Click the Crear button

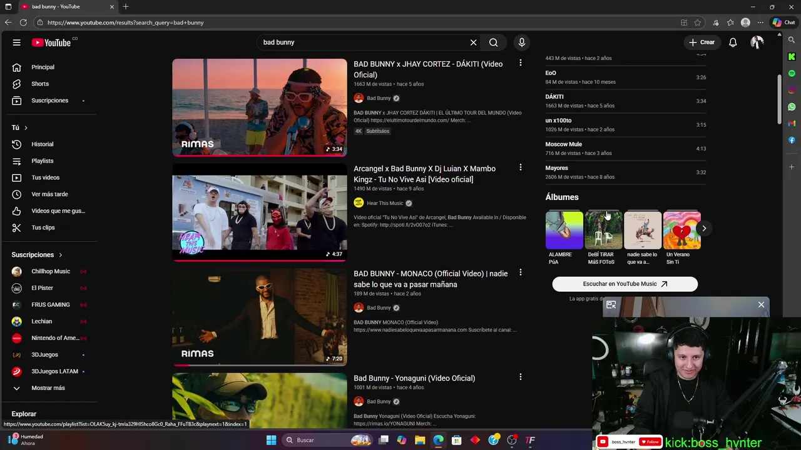tap(701, 42)
